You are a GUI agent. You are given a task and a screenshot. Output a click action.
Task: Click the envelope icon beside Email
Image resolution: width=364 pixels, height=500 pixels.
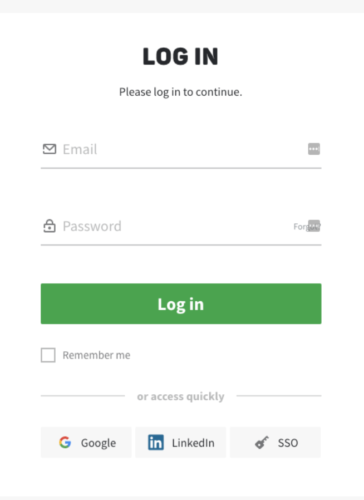(50, 149)
